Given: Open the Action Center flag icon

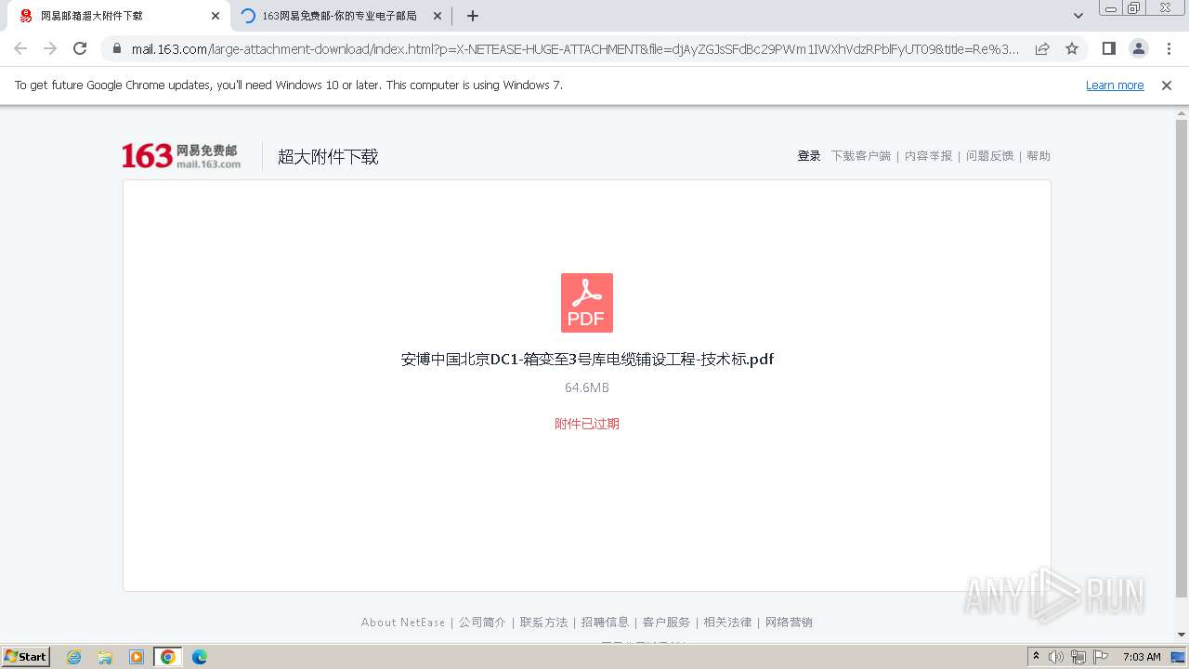Looking at the screenshot, I should 1101,657.
